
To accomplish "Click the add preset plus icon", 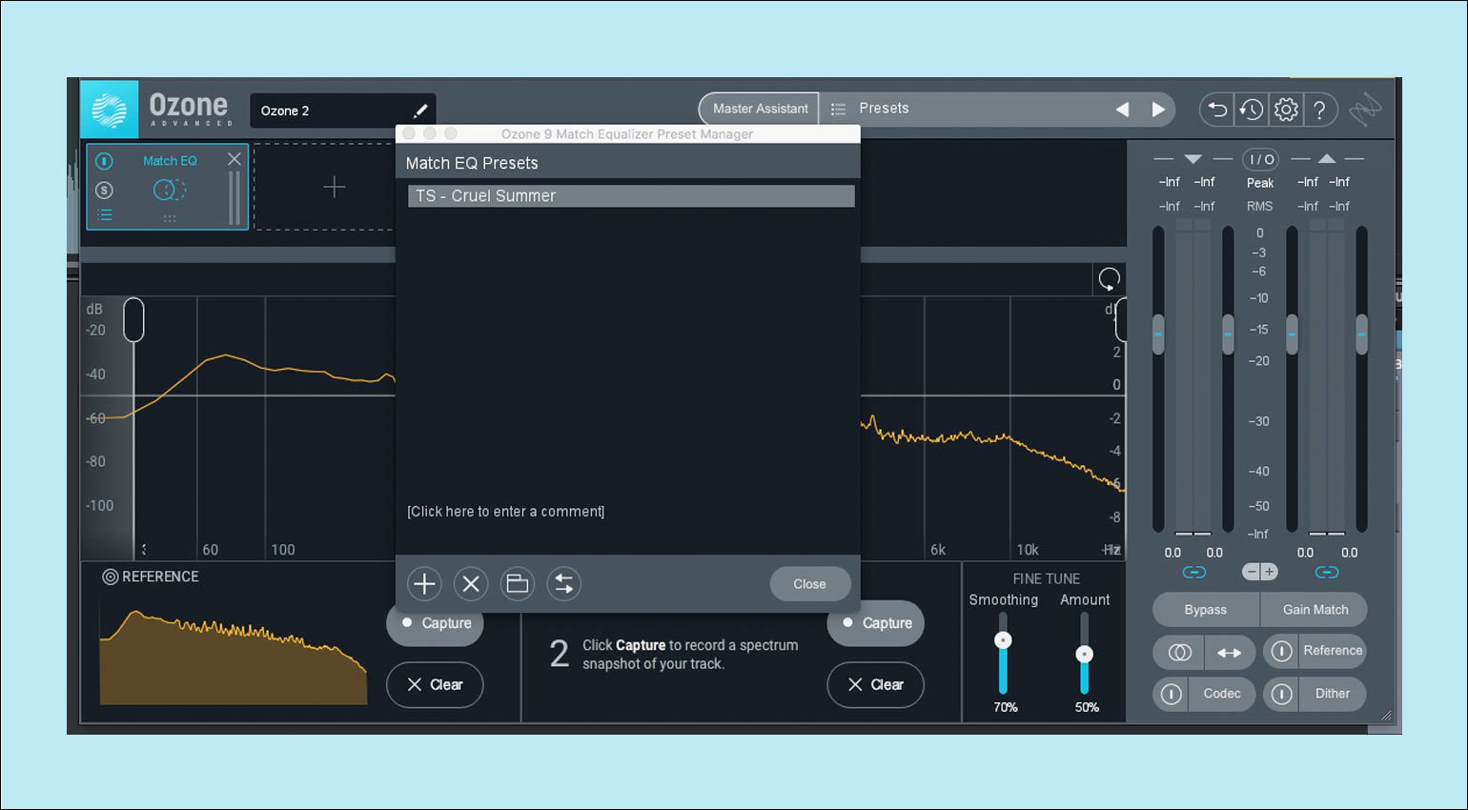I will click(424, 584).
